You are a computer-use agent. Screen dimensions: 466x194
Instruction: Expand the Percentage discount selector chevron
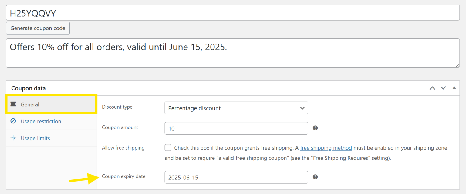tap(302, 108)
